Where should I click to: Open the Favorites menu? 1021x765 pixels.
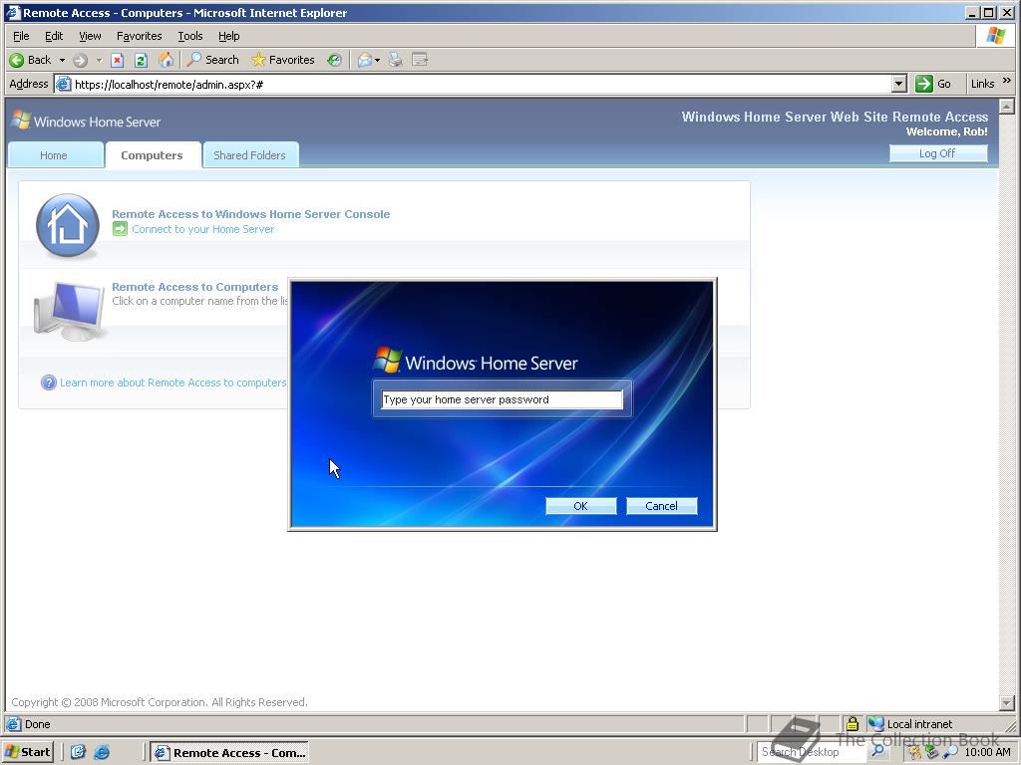click(139, 36)
